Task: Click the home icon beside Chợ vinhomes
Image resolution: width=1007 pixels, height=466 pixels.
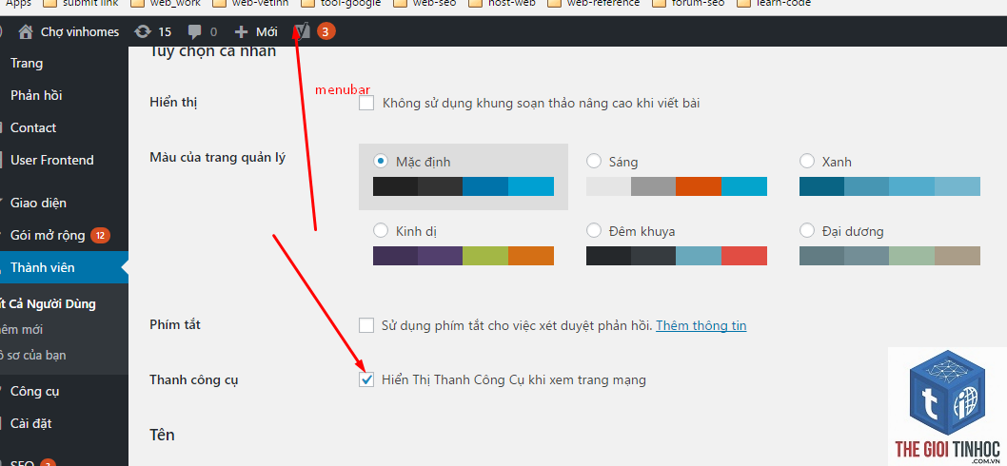Action: [x=26, y=31]
